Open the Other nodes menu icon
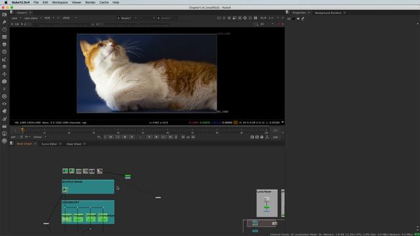Viewport: 420px width, 236px height. 5,126
